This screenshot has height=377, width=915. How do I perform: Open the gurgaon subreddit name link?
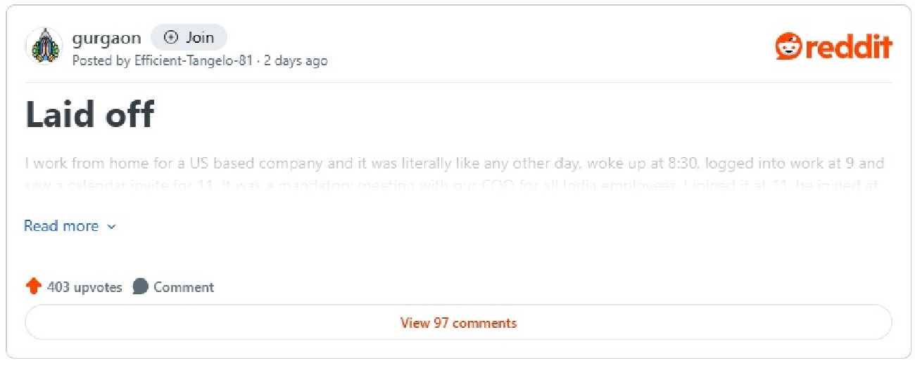[106, 38]
